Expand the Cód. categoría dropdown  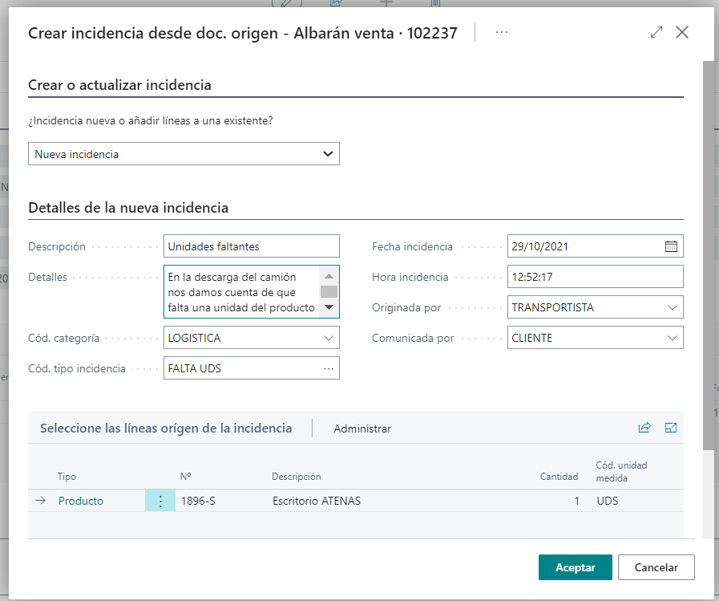point(328,338)
